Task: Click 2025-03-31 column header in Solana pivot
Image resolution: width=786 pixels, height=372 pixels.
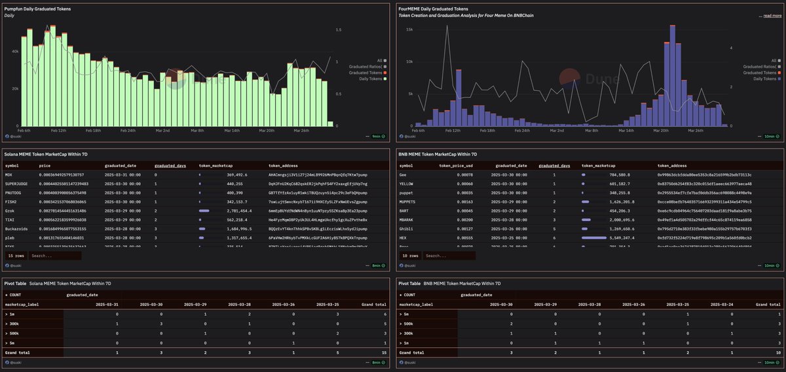Action: 107,304
